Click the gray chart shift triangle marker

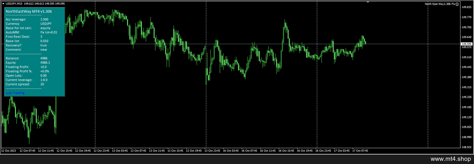pos(368,2)
